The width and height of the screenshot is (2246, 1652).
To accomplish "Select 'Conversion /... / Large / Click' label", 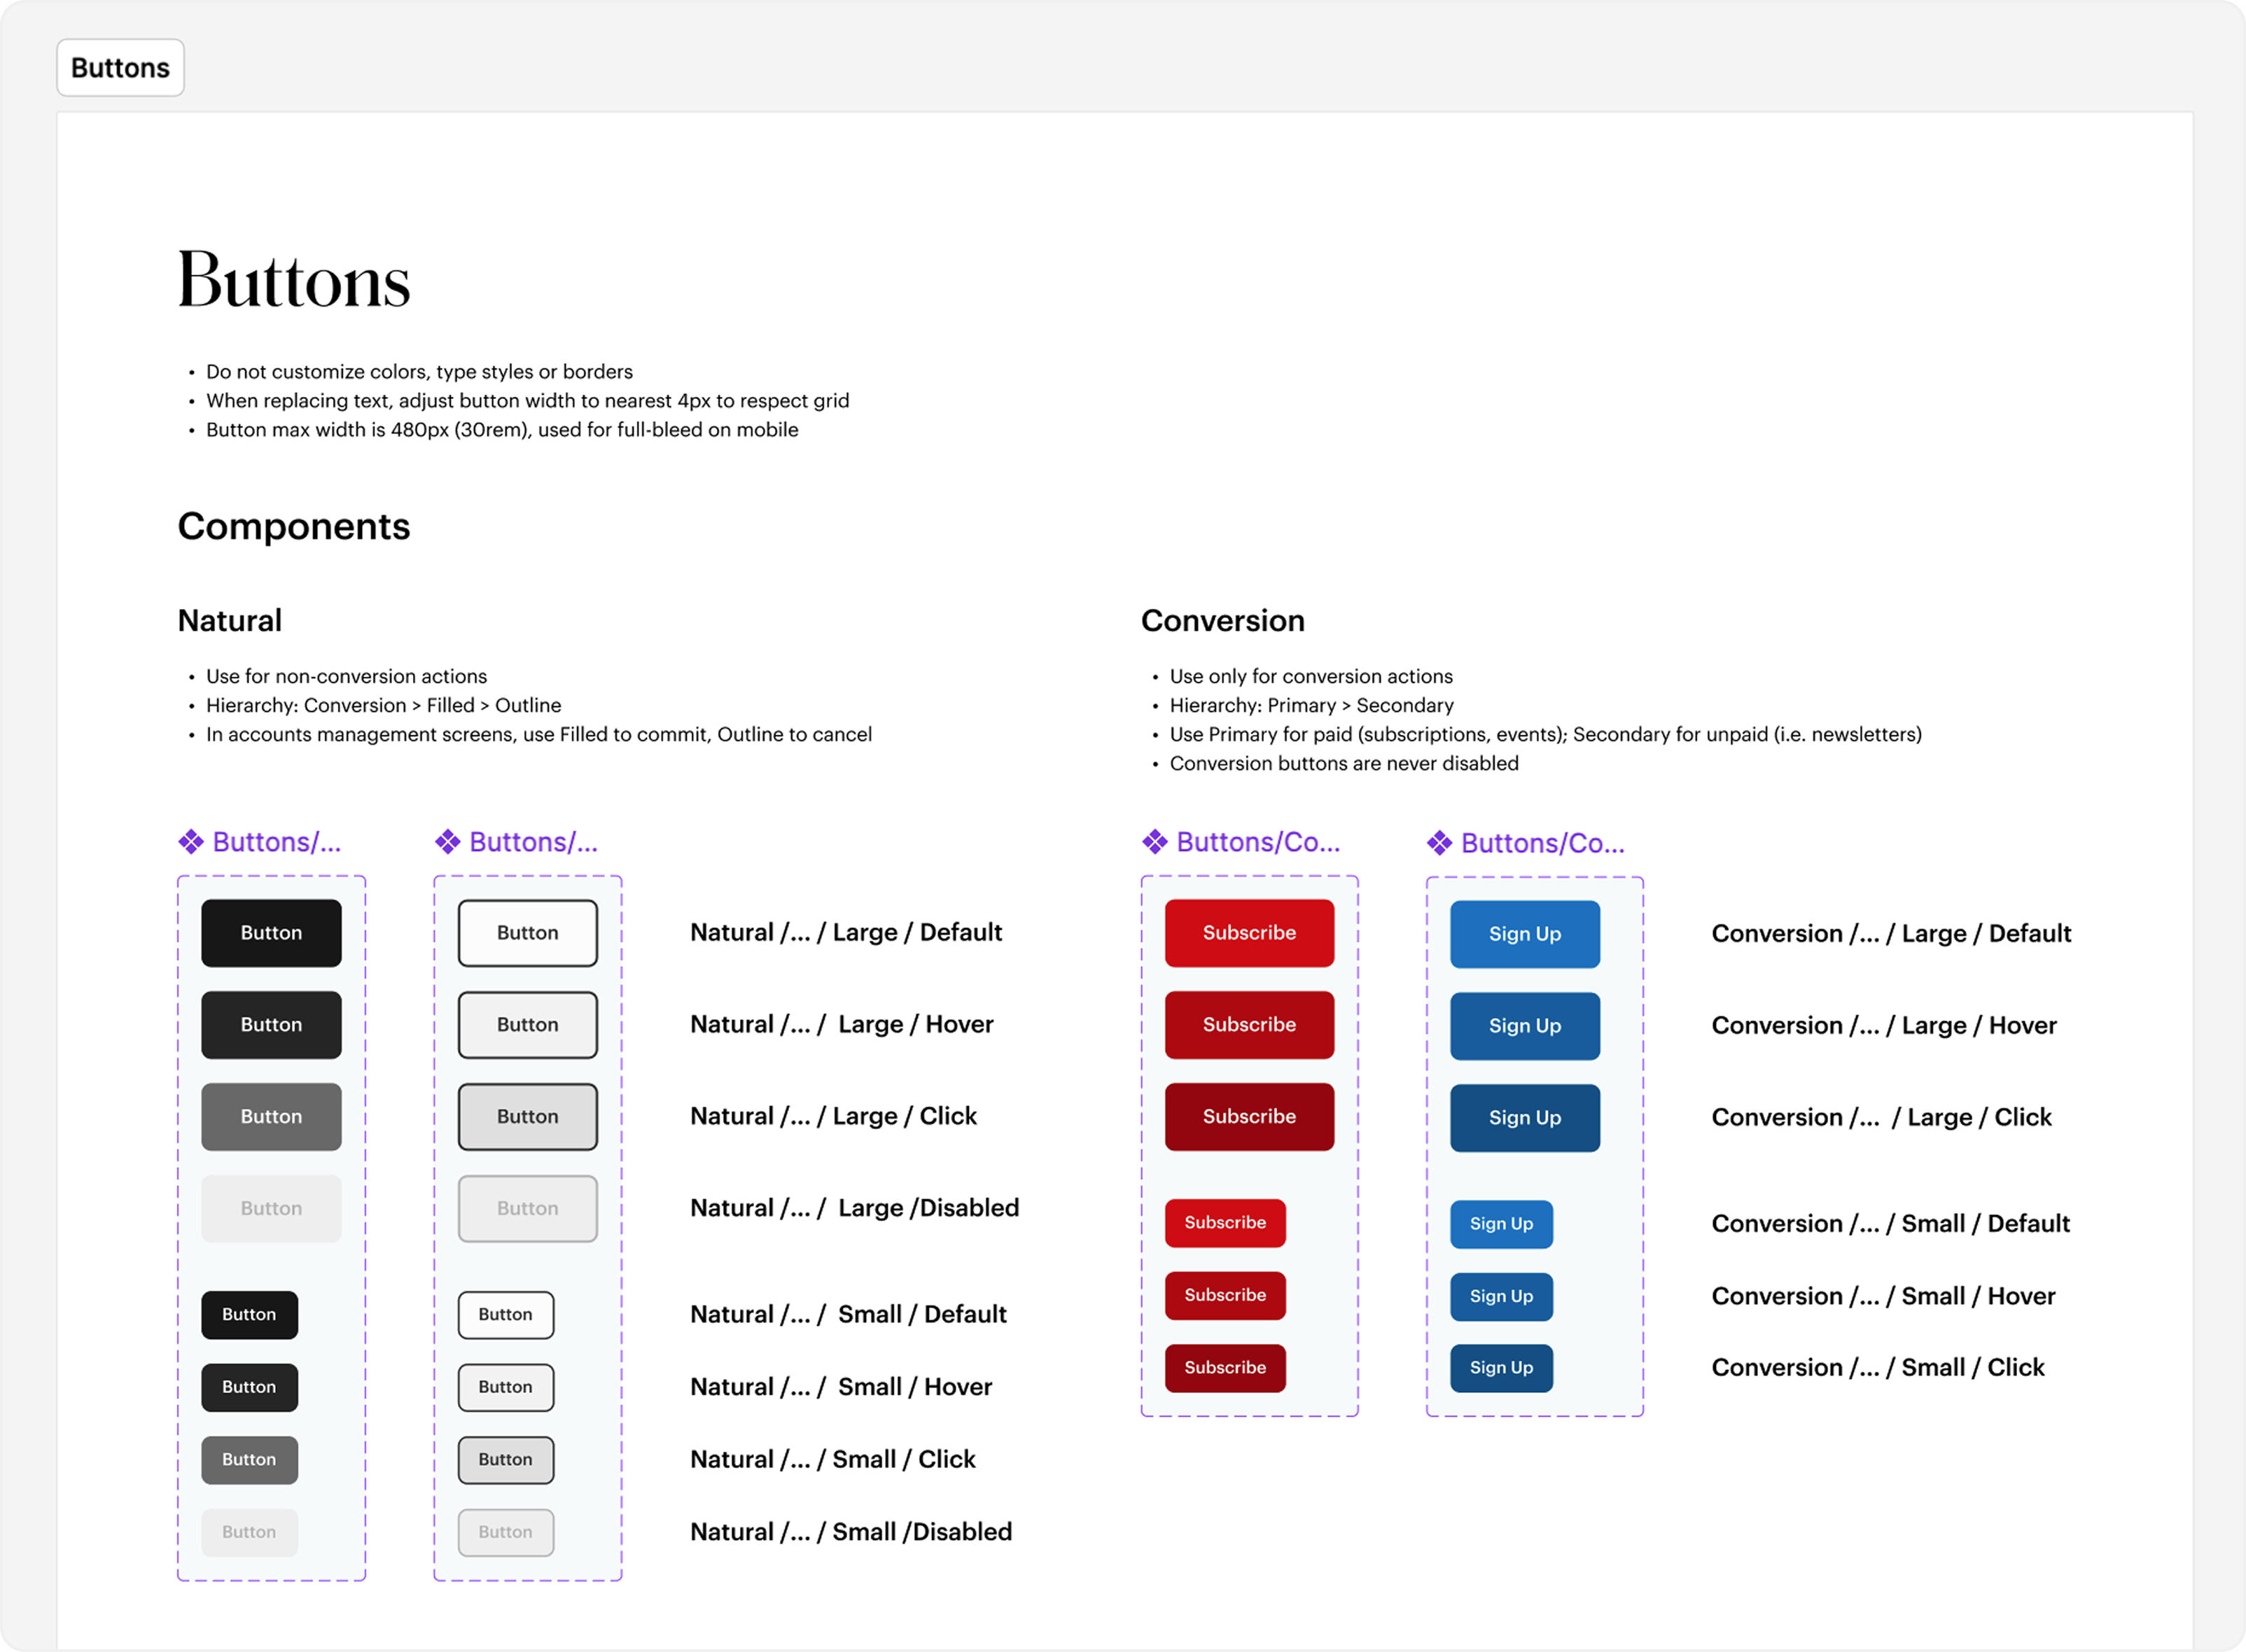I will (1882, 1118).
